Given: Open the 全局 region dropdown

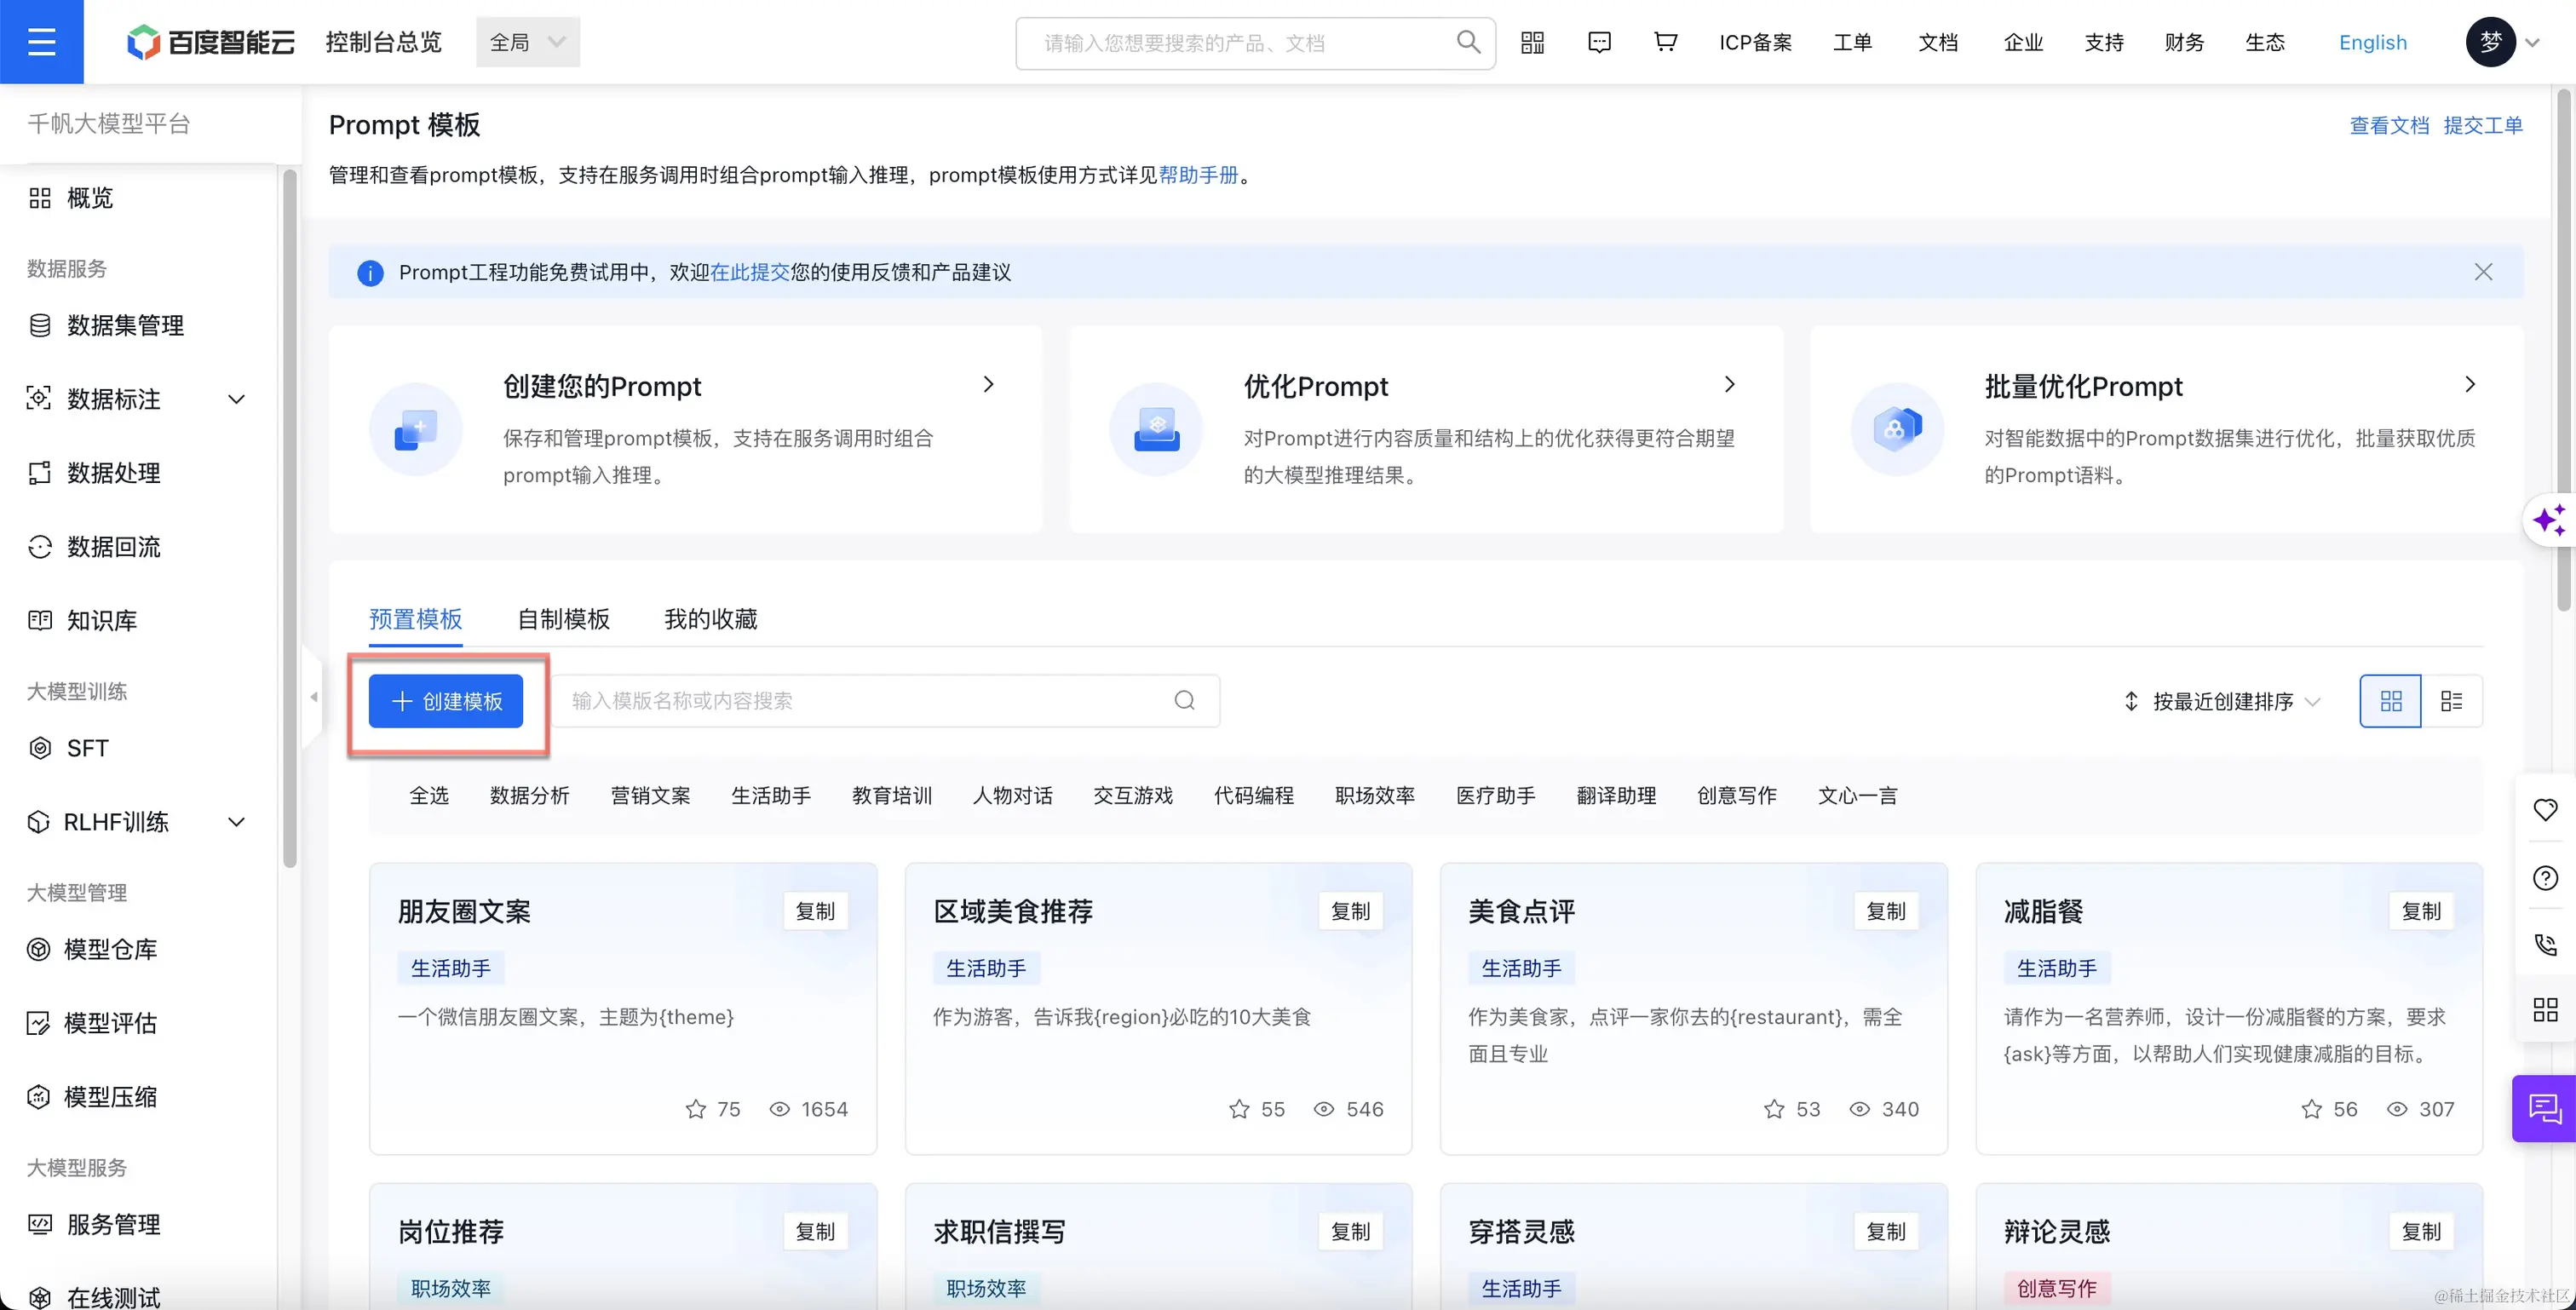Looking at the screenshot, I should pos(527,42).
